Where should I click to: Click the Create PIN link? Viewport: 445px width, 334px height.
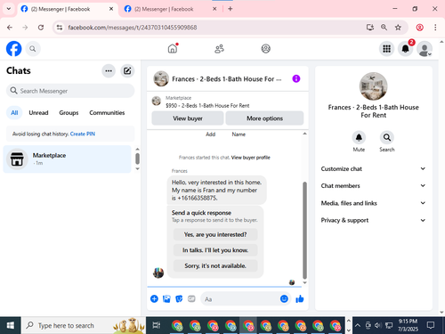pos(83,134)
